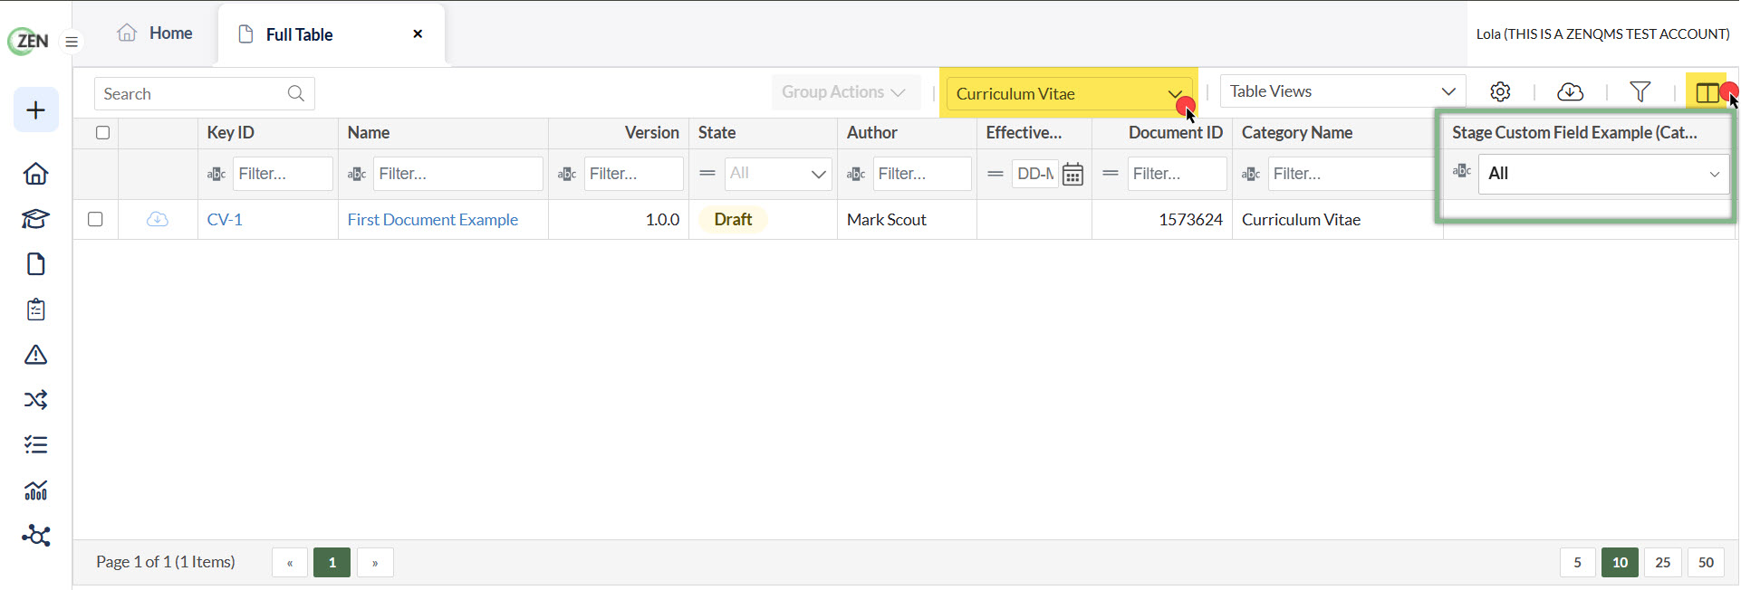This screenshot has height=590, width=1741.
Task: Open the Curriculum Vitae category dropdown
Action: click(x=1070, y=93)
